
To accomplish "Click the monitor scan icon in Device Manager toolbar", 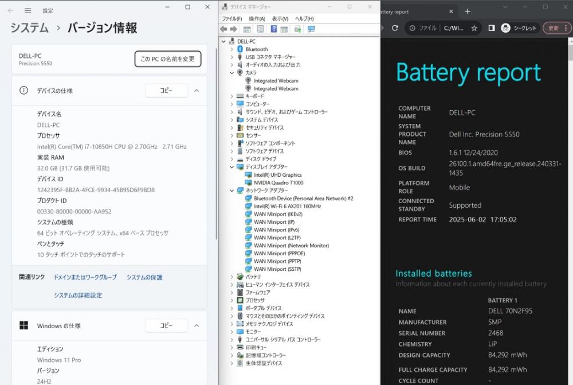I will pos(311,29).
